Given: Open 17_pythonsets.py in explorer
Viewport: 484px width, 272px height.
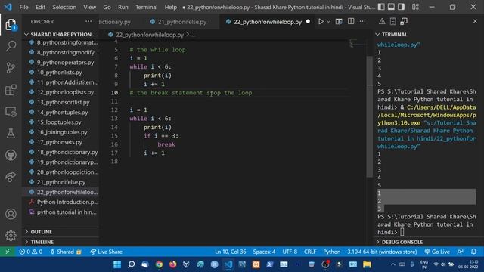Looking at the screenshot, I should tap(60, 142).
